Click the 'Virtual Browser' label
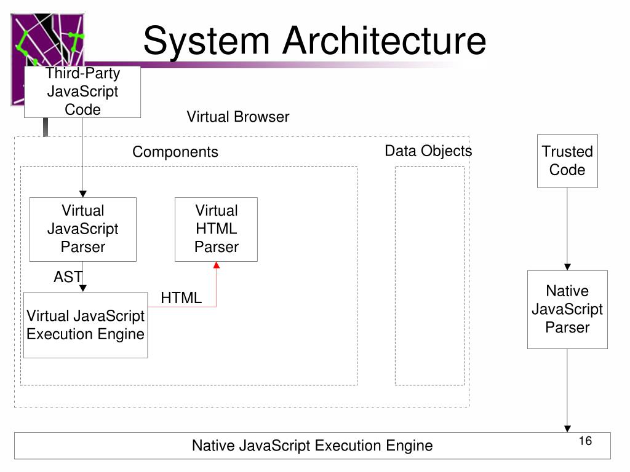 point(238,117)
